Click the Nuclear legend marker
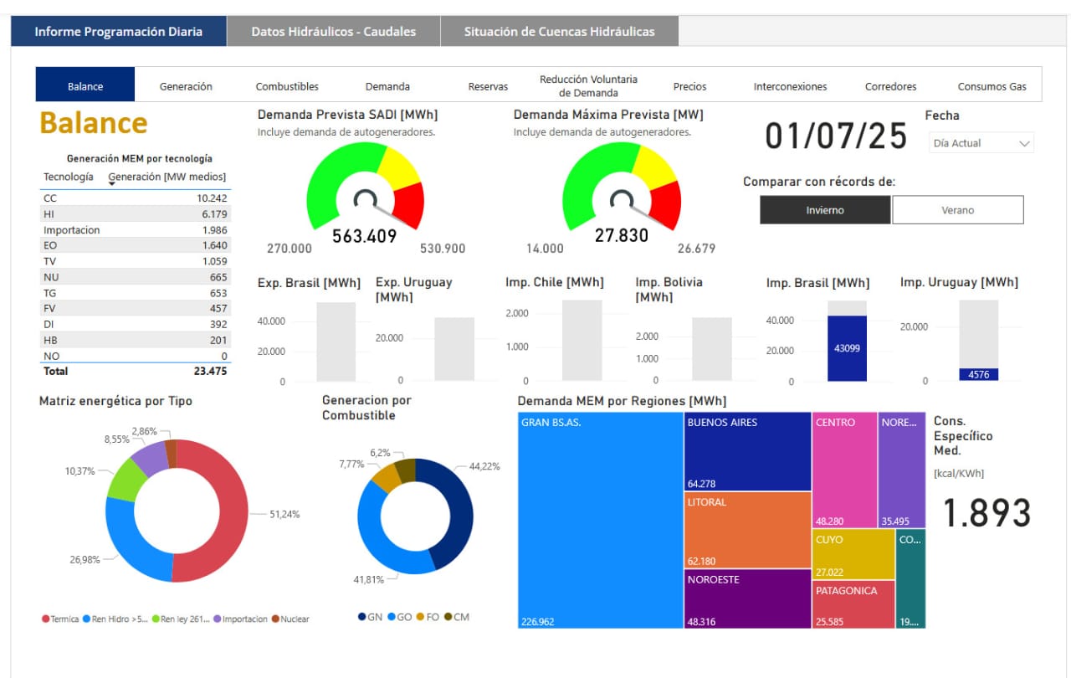The height and width of the screenshot is (678, 1071). pos(275,619)
